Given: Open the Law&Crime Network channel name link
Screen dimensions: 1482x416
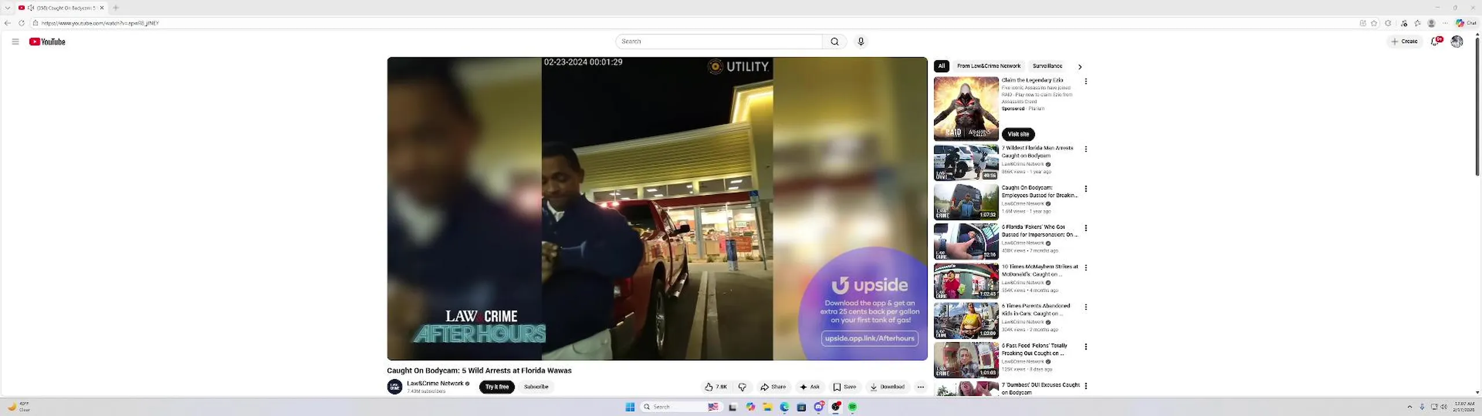Looking at the screenshot, I should click(x=435, y=383).
